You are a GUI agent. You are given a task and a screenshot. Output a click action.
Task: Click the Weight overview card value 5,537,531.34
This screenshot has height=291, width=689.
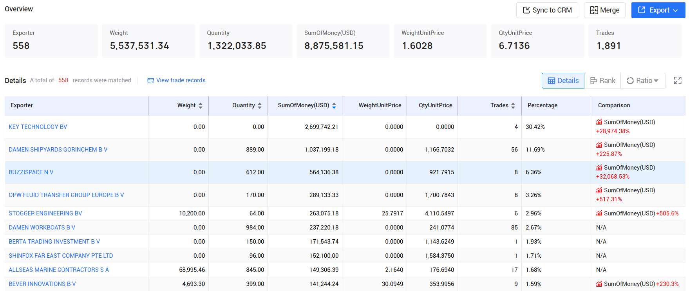point(139,46)
